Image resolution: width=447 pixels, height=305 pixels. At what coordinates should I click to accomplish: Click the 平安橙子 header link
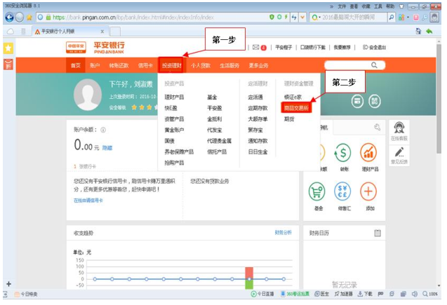283,47
